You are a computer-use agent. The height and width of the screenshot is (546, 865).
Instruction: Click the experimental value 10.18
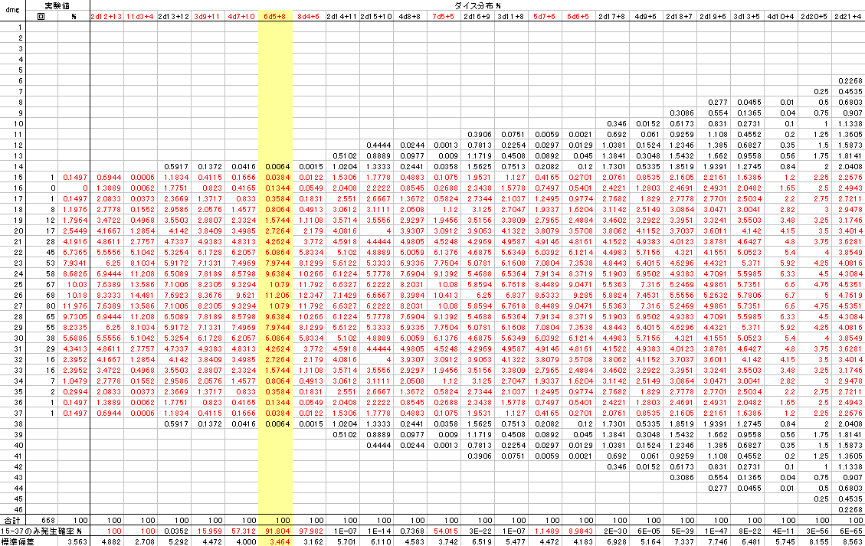[74, 295]
